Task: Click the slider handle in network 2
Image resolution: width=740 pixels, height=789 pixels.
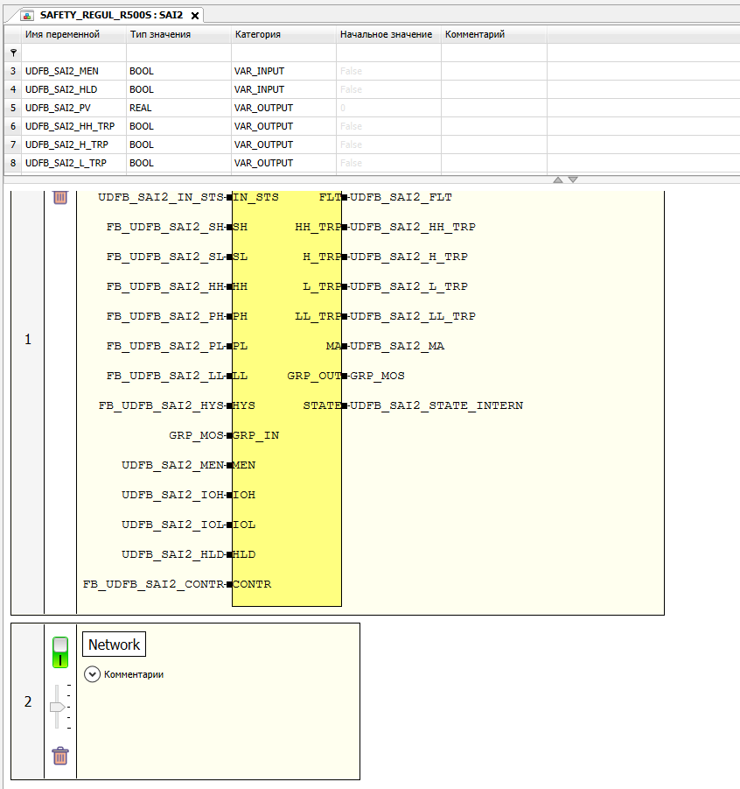Action: (57, 707)
